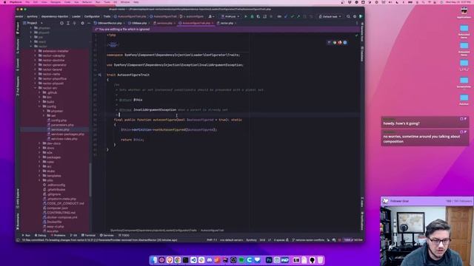Open the Bookmarks side tool window
The image size is (474, 266).
point(18,222)
